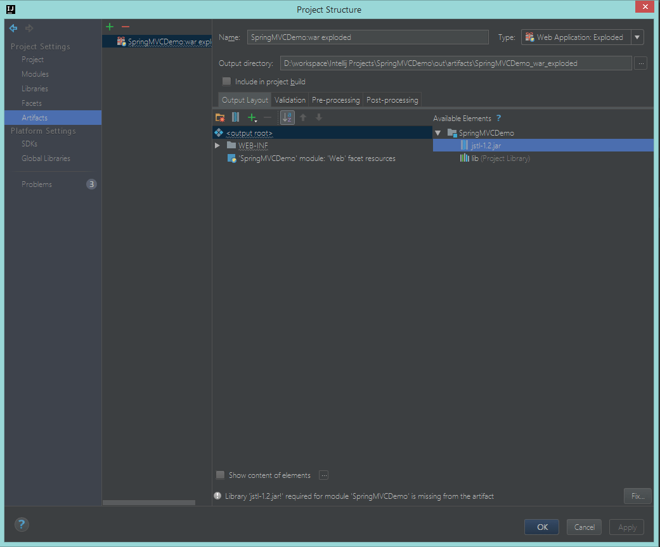Select lib (Project Library) element
Viewport: 660px width, 547px height.
(x=495, y=158)
